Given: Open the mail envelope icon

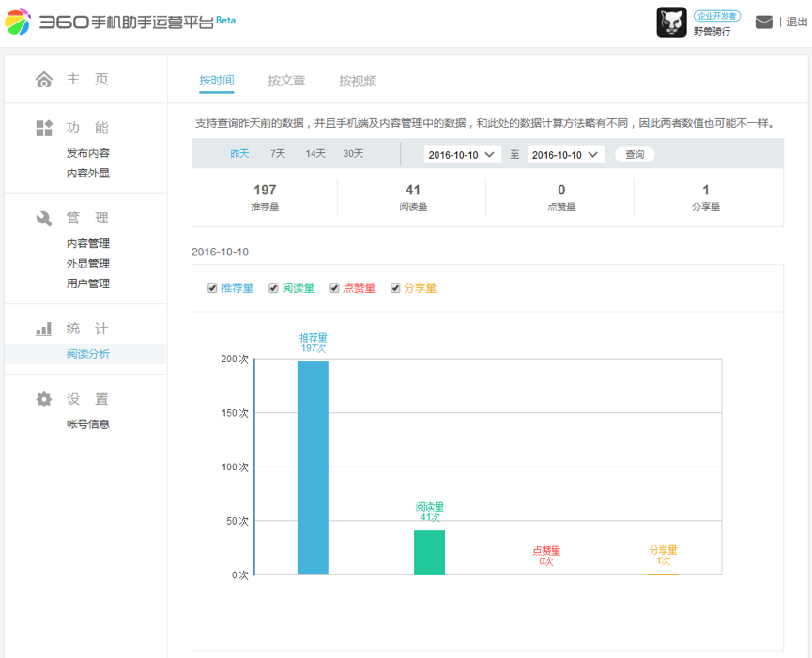Looking at the screenshot, I should (764, 22).
